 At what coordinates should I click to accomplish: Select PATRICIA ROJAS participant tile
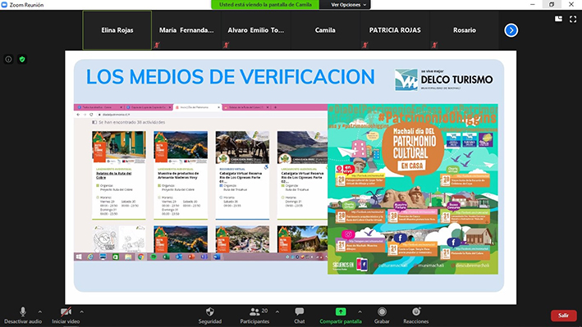coord(395,30)
